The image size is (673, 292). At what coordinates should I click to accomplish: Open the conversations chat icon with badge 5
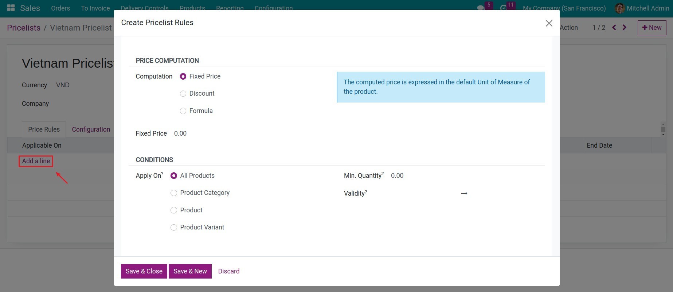click(481, 8)
